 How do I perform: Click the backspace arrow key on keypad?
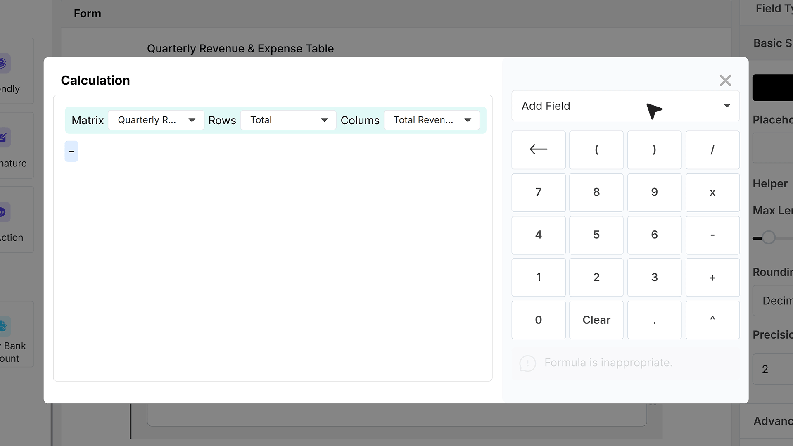pos(538,149)
